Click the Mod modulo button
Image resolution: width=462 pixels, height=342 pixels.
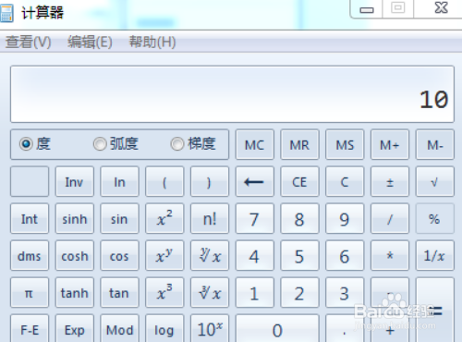[x=119, y=328]
